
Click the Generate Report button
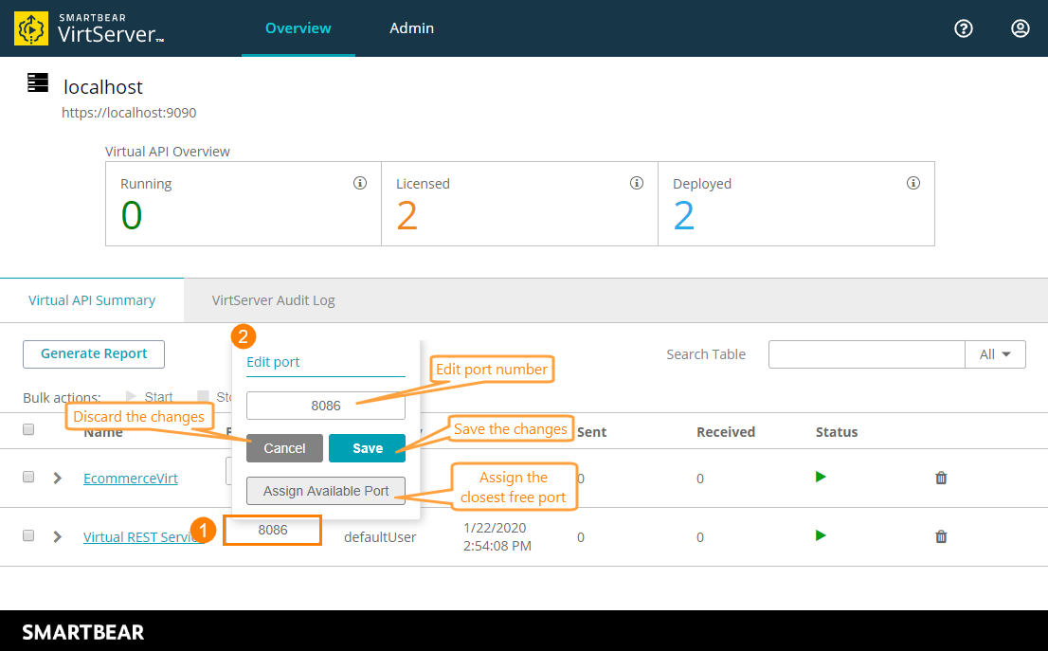(93, 353)
